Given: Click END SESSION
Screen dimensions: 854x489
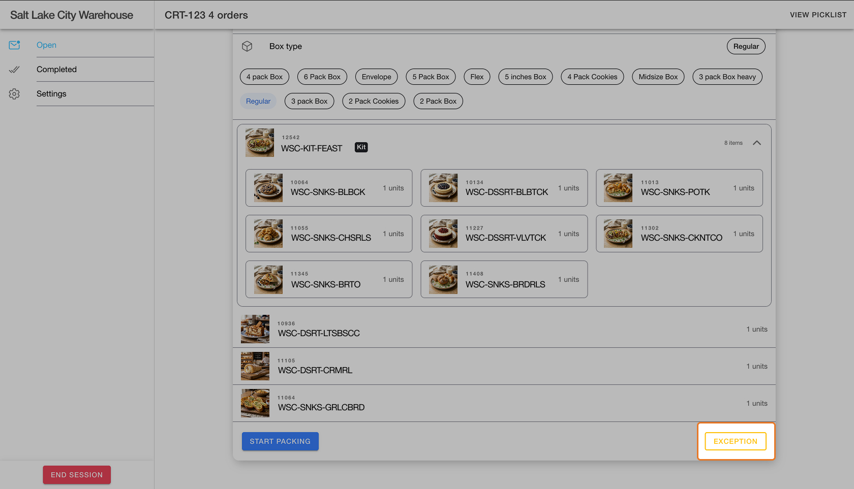Looking at the screenshot, I should point(77,475).
